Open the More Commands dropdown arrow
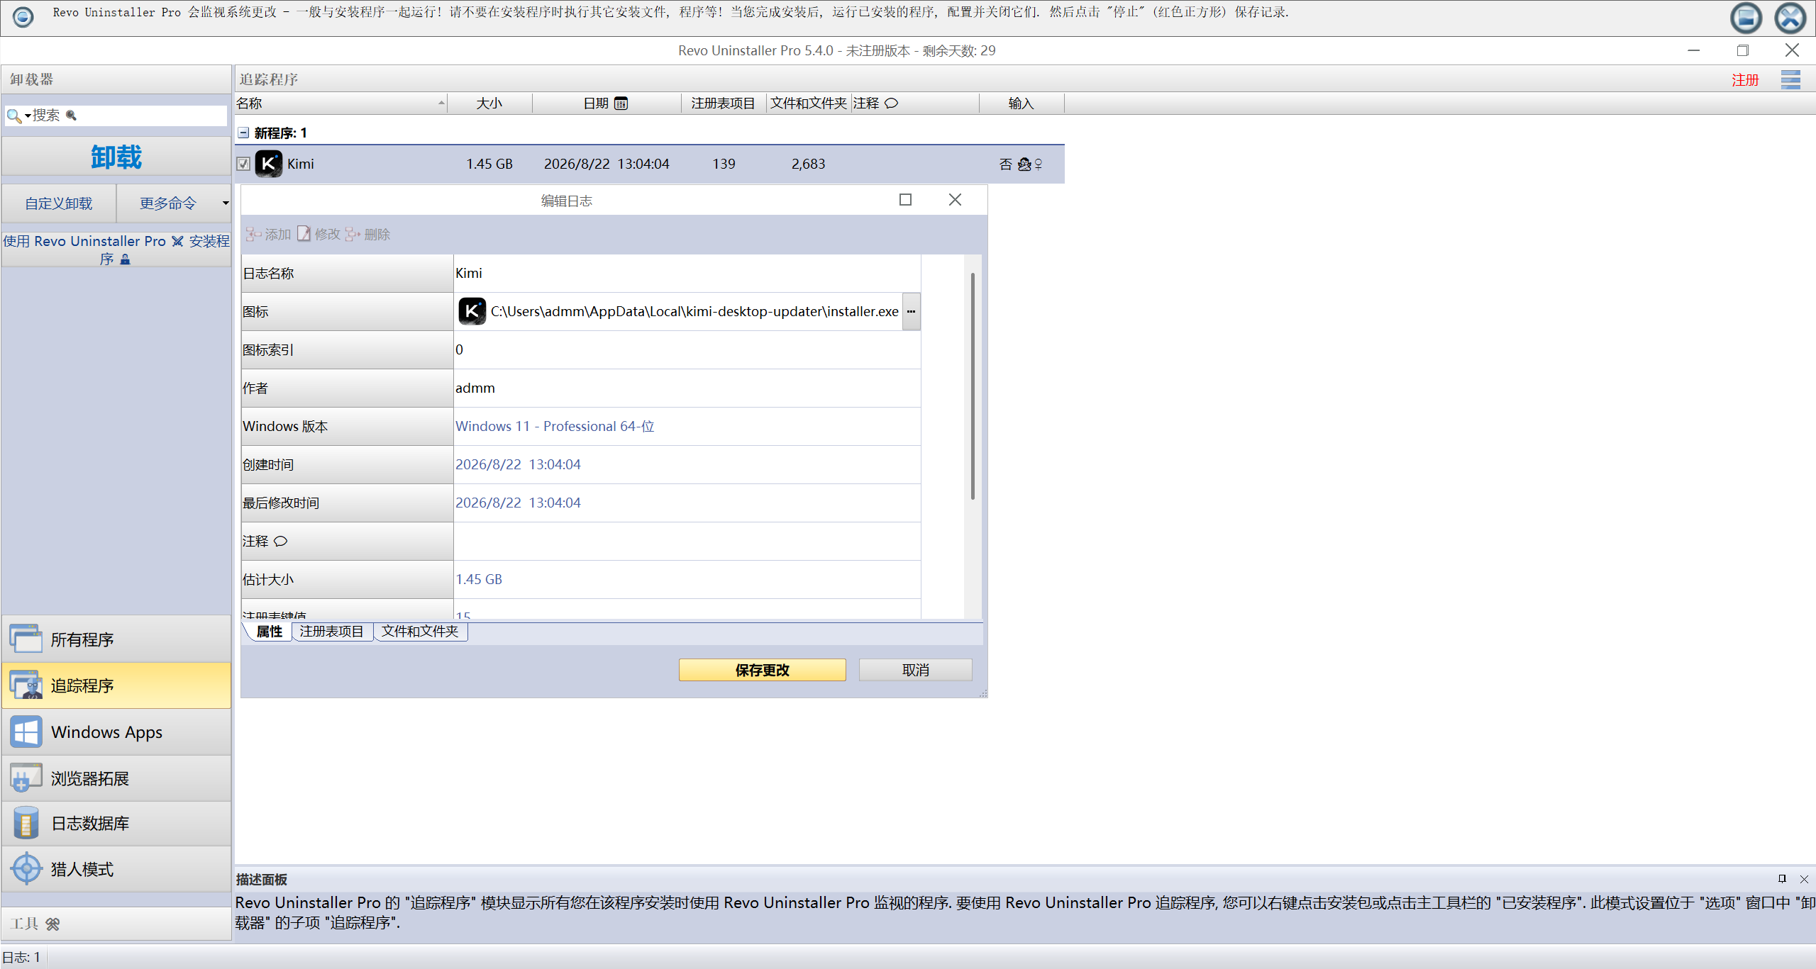The height and width of the screenshot is (969, 1816). pyautogui.click(x=226, y=203)
